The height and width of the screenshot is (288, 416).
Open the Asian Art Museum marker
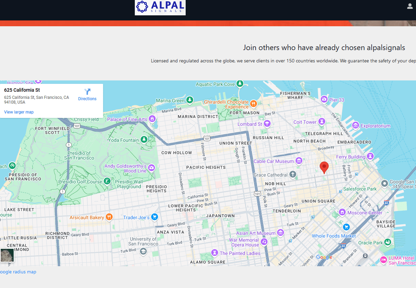click(x=281, y=233)
